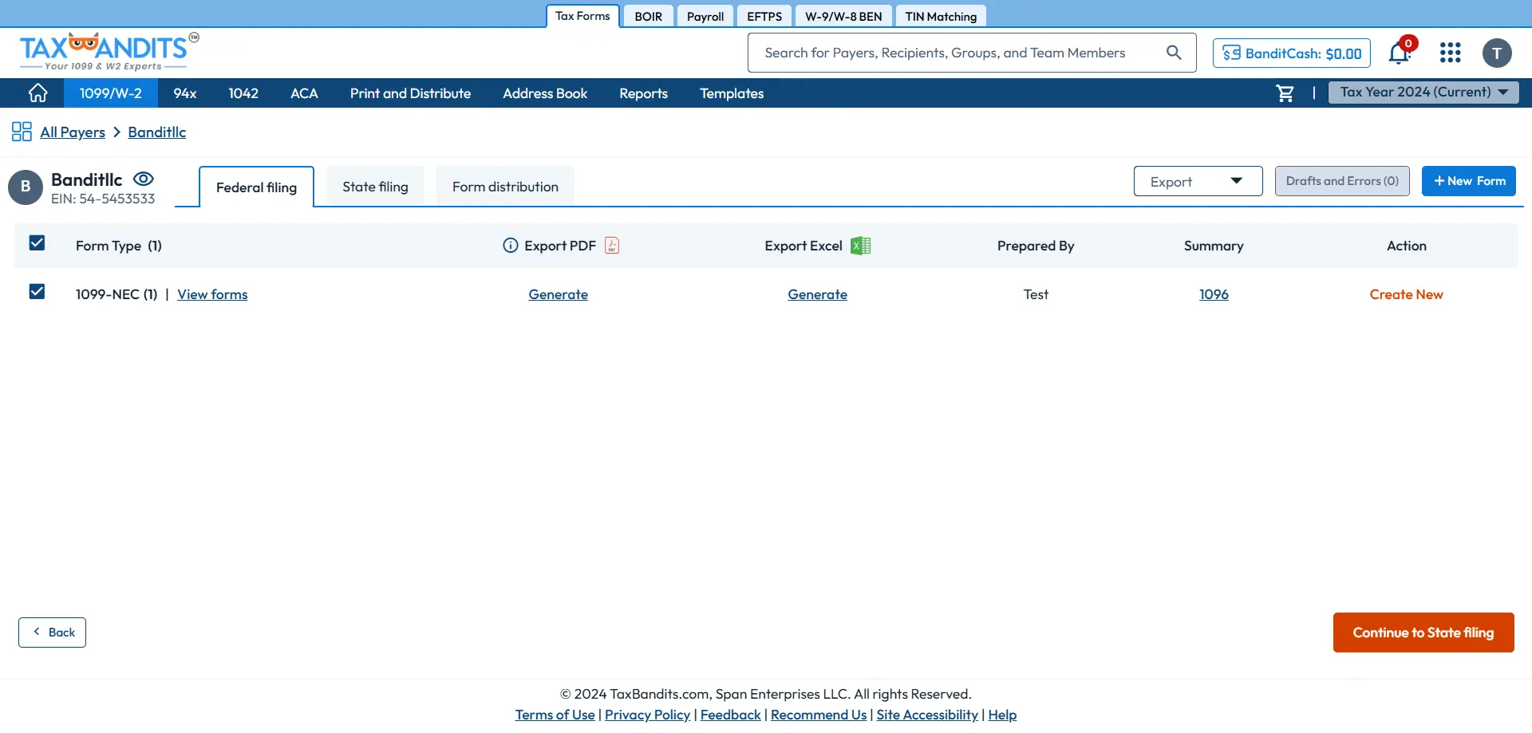Generate the PDF export for 1099-NEC
1532x733 pixels.
coord(558,294)
